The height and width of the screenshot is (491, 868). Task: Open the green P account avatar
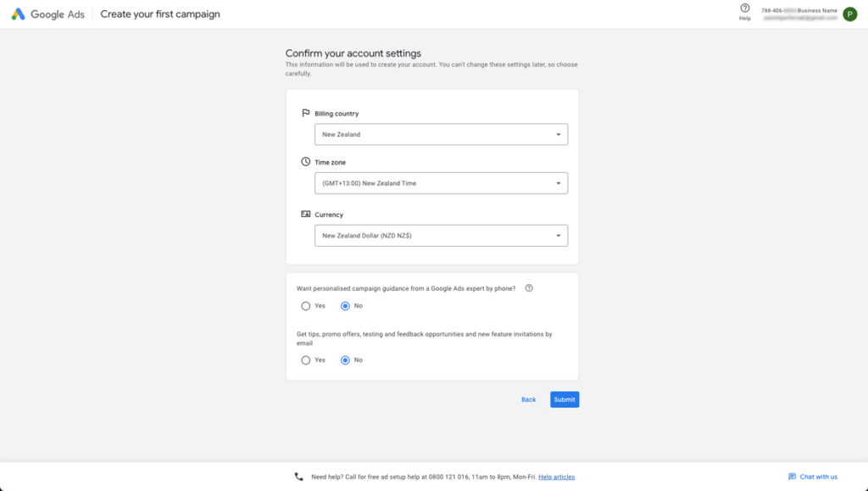tap(849, 14)
